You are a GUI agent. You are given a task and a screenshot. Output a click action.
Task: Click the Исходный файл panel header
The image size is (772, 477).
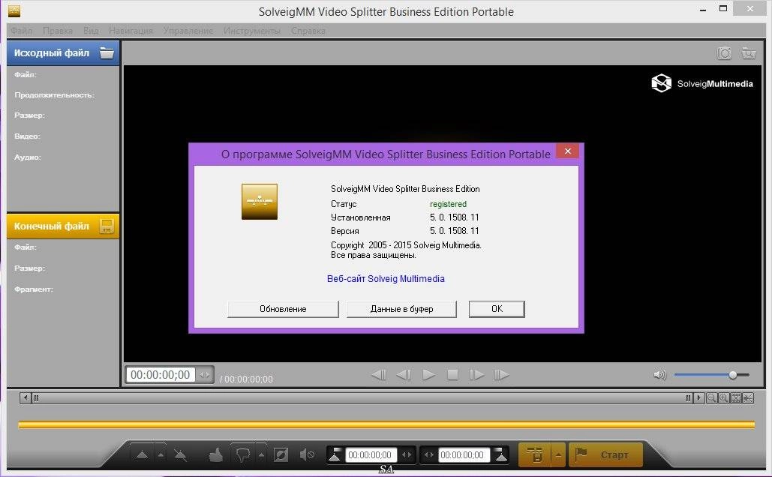coord(63,53)
